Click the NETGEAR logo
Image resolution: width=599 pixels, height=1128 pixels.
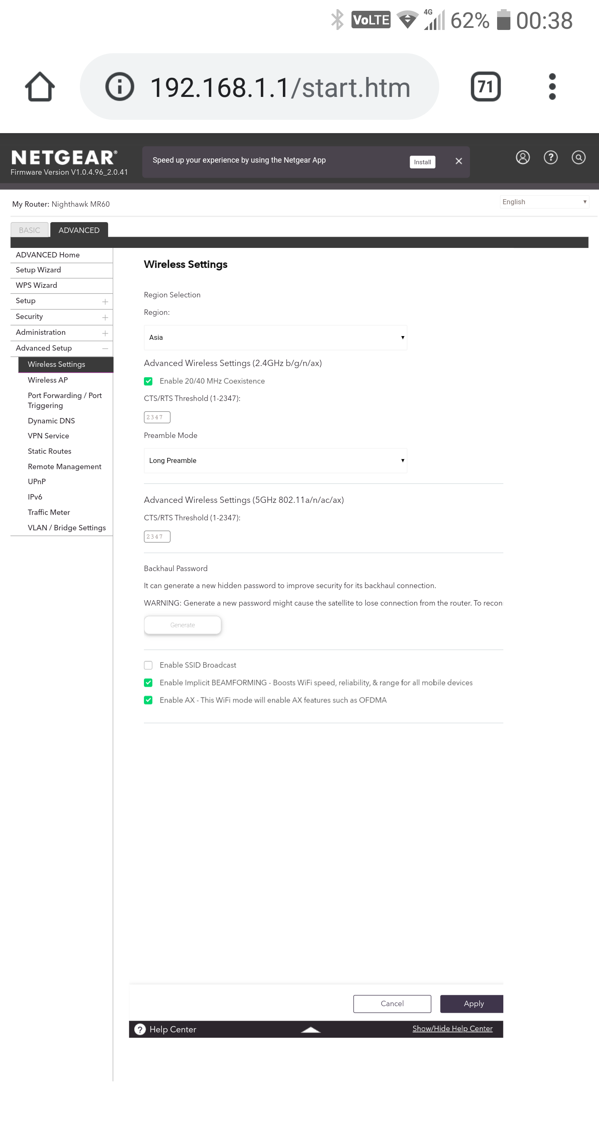click(x=64, y=157)
